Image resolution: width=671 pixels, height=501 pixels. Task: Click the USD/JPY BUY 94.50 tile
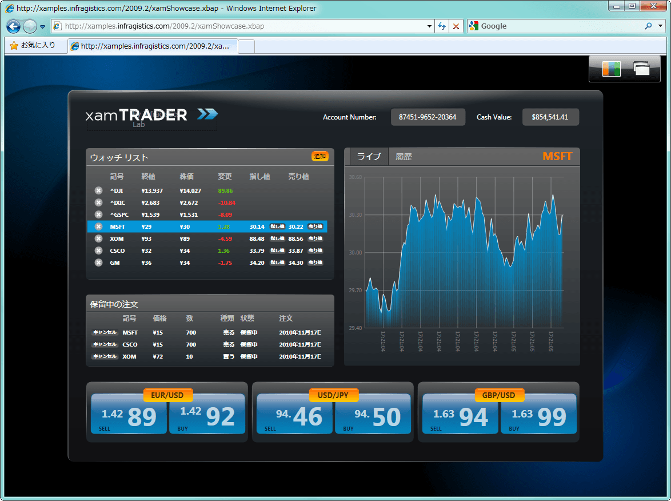pos(373,414)
